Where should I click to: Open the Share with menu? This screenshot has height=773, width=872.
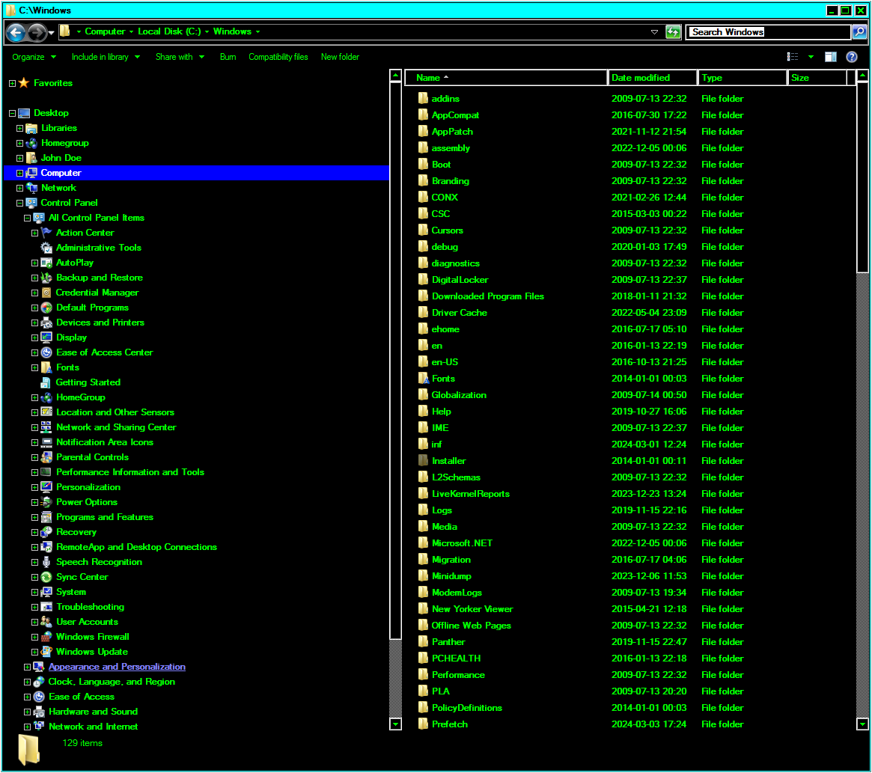click(180, 57)
